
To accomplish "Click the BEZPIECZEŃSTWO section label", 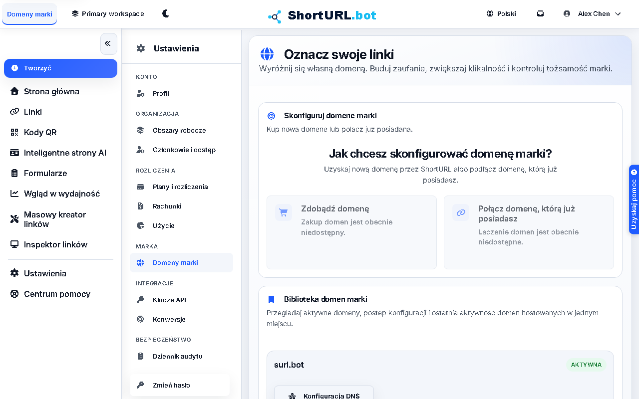I will coord(164,340).
